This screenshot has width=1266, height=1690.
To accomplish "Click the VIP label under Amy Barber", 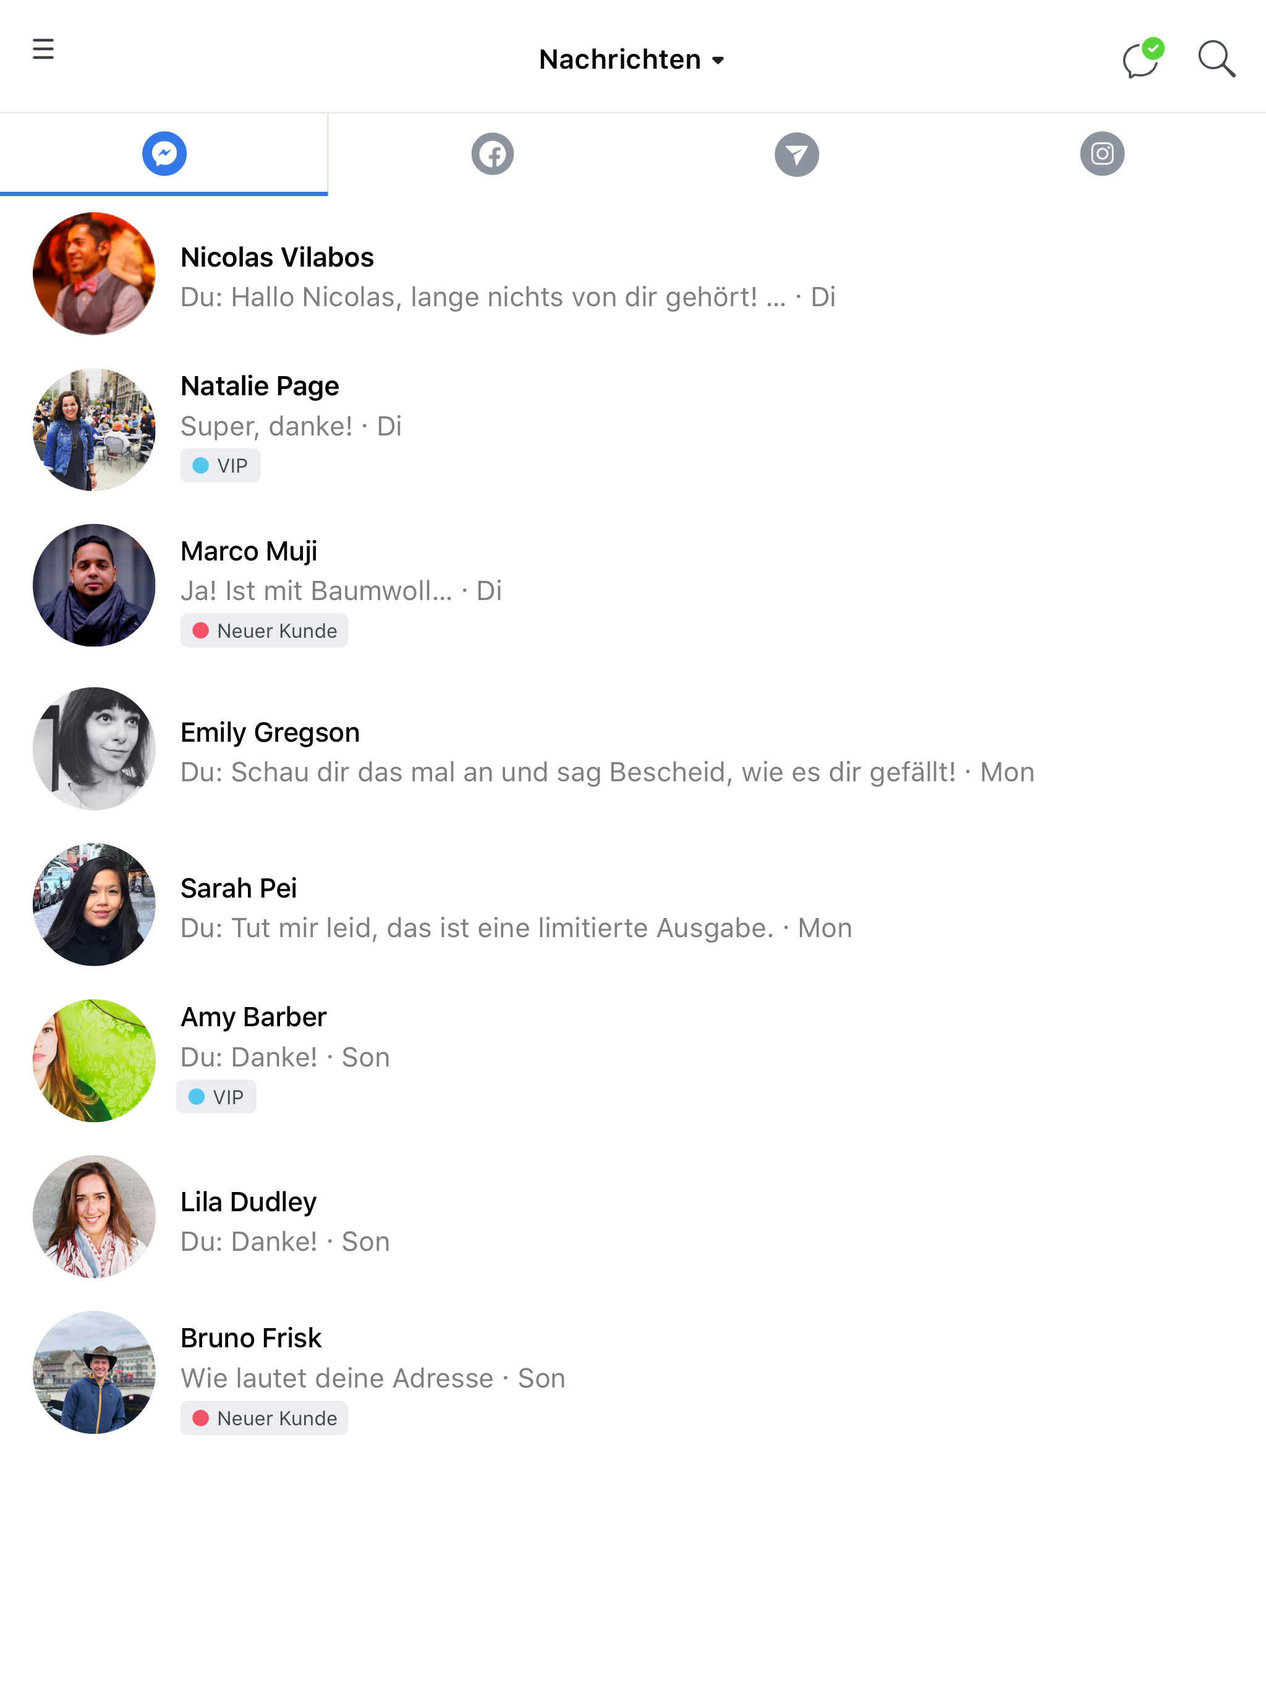I will click(217, 1097).
